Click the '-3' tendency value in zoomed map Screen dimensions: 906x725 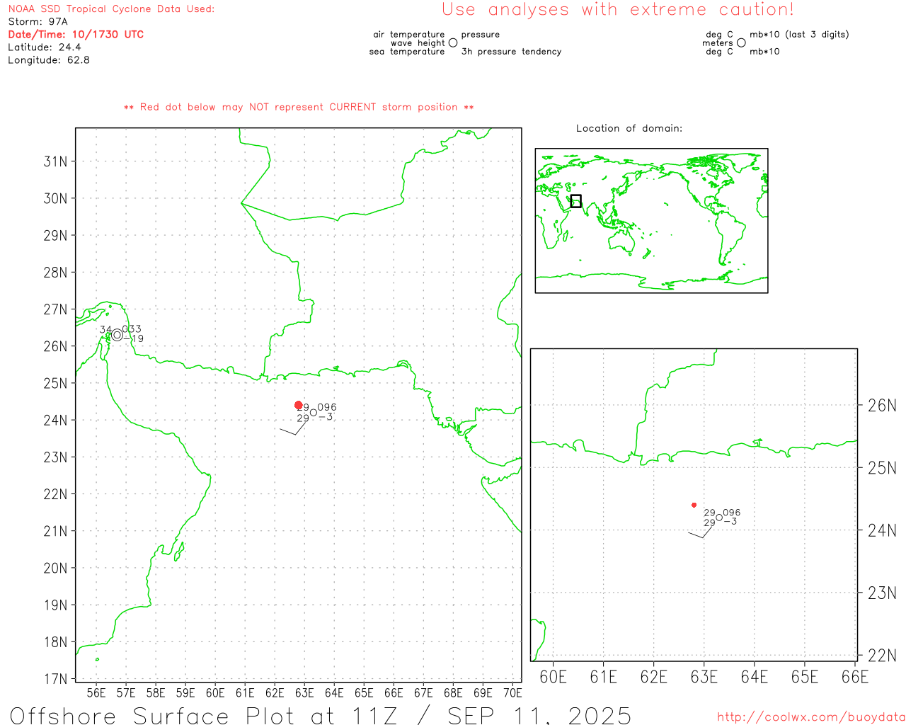(730, 522)
